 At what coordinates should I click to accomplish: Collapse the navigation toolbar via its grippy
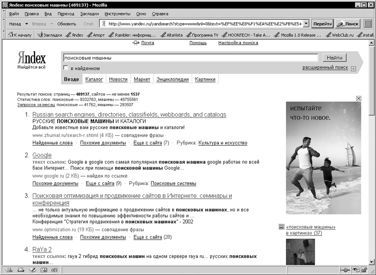4,24
